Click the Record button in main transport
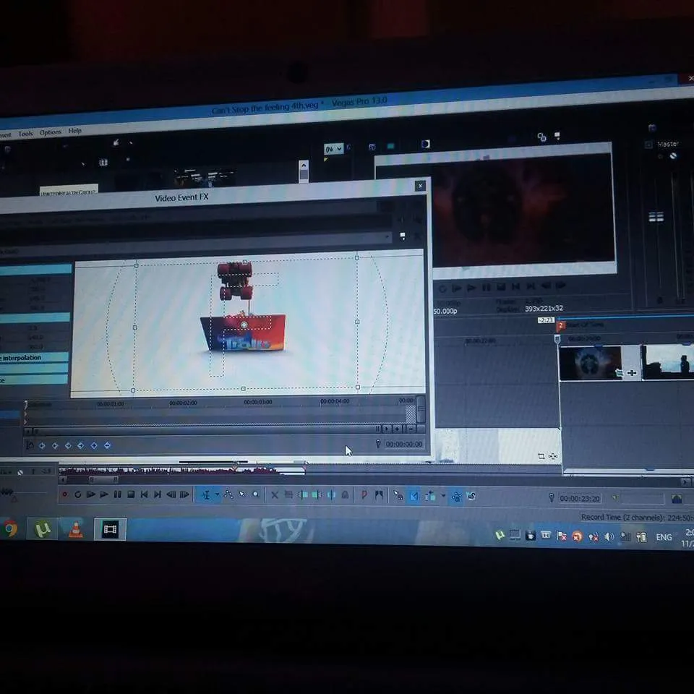The image size is (694, 694). [64, 494]
